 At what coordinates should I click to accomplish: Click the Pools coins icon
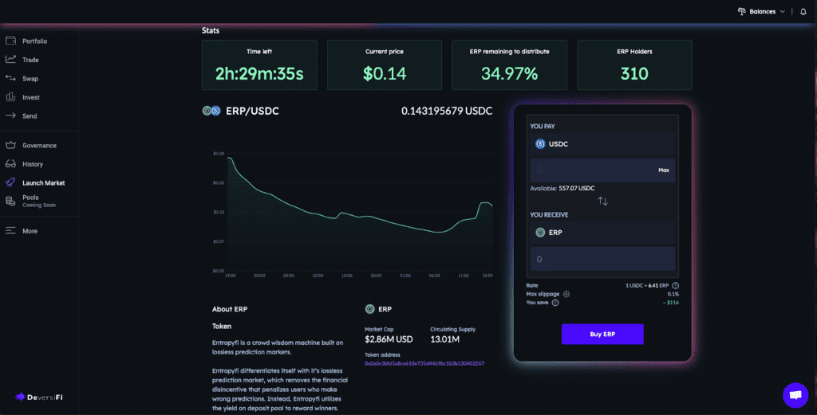(10, 201)
